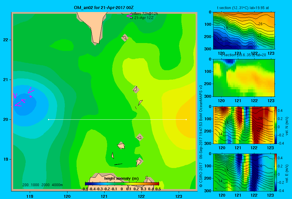Click the title 'OM_an02 for 21-Apr-2017 00Z'
Image resolution: width=292 pixels, height=199 pixels.
pos(104,8)
